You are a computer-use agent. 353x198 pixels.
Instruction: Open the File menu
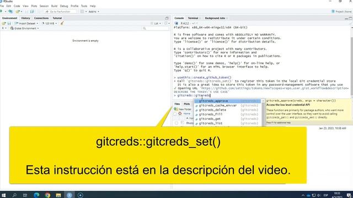click(2, 6)
